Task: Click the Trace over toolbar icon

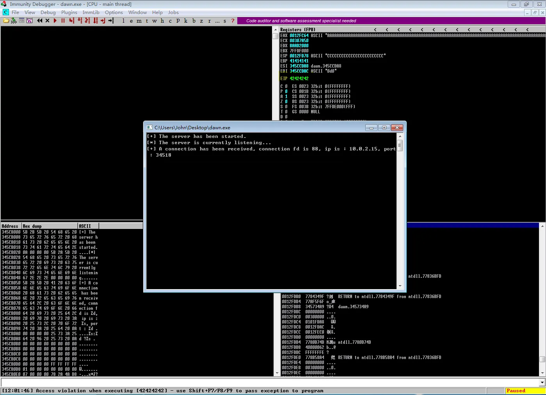Action: [95, 21]
